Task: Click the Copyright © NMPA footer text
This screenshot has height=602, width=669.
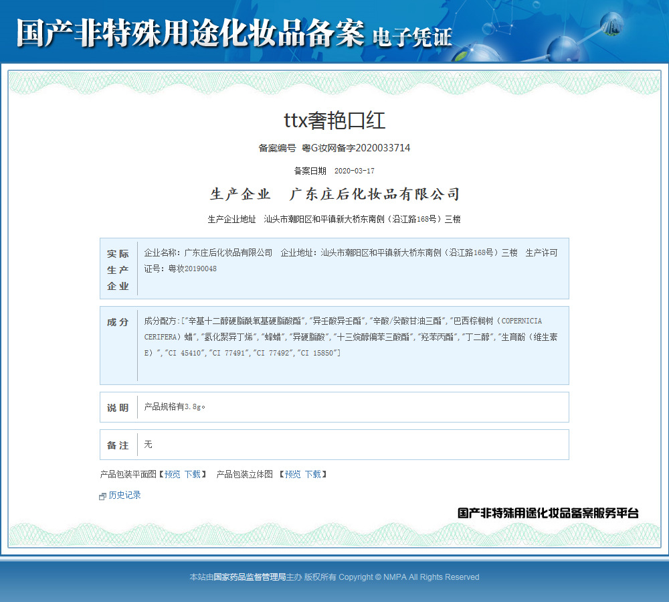Action: 409,577
